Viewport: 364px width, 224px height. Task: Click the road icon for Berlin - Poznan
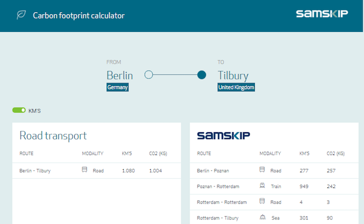262,170
